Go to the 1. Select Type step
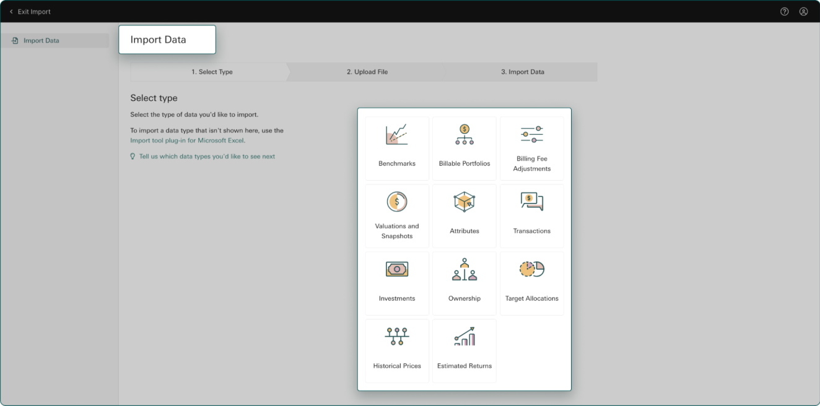The width and height of the screenshot is (820, 406). pos(212,72)
